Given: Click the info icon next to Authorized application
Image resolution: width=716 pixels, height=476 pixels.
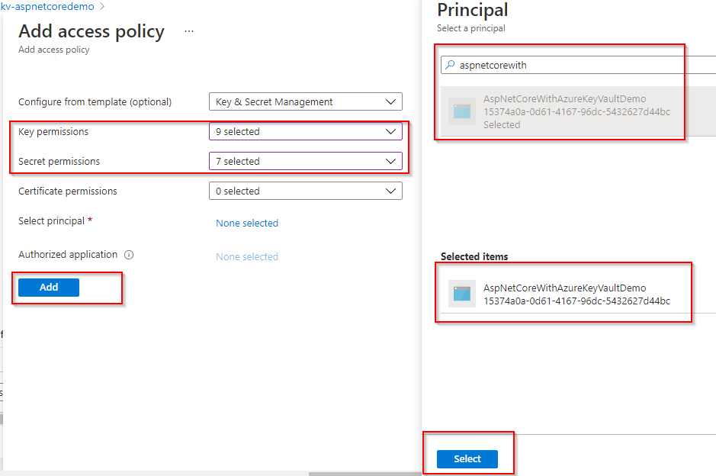Looking at the screenshot, I should [x=129, y=255].
